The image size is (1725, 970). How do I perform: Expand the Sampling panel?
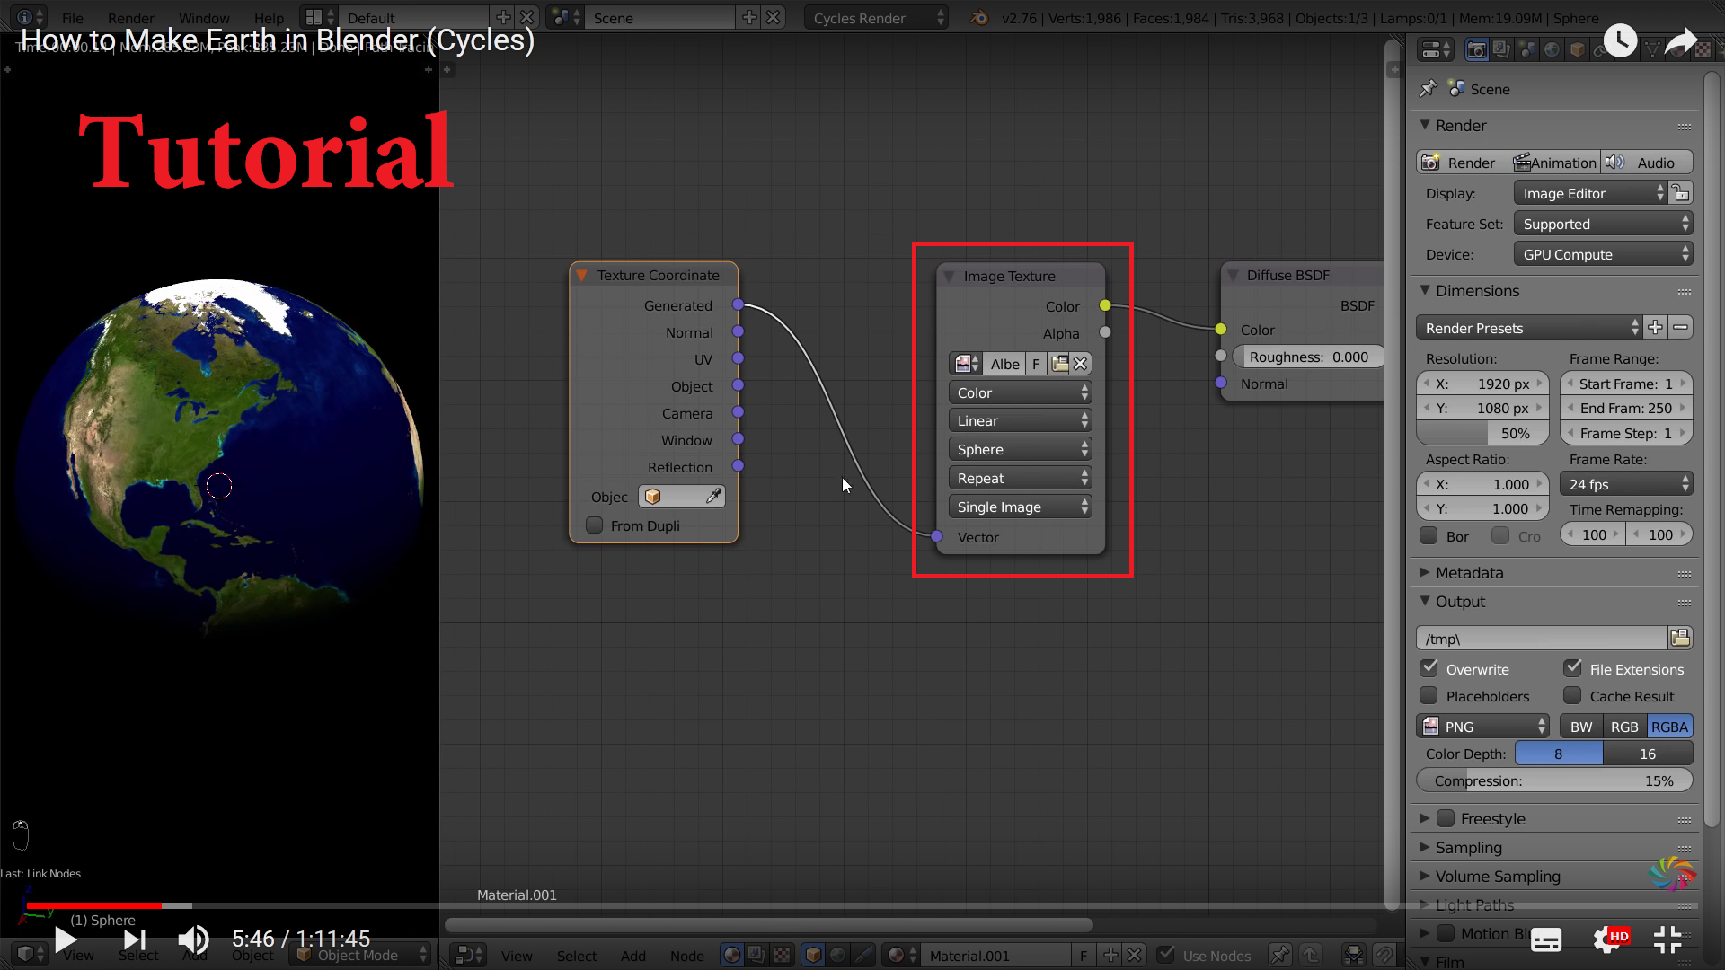coord(1468,847)
